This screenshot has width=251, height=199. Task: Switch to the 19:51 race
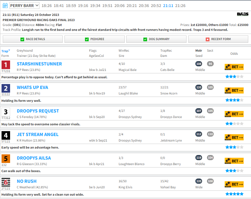(107, 6)
